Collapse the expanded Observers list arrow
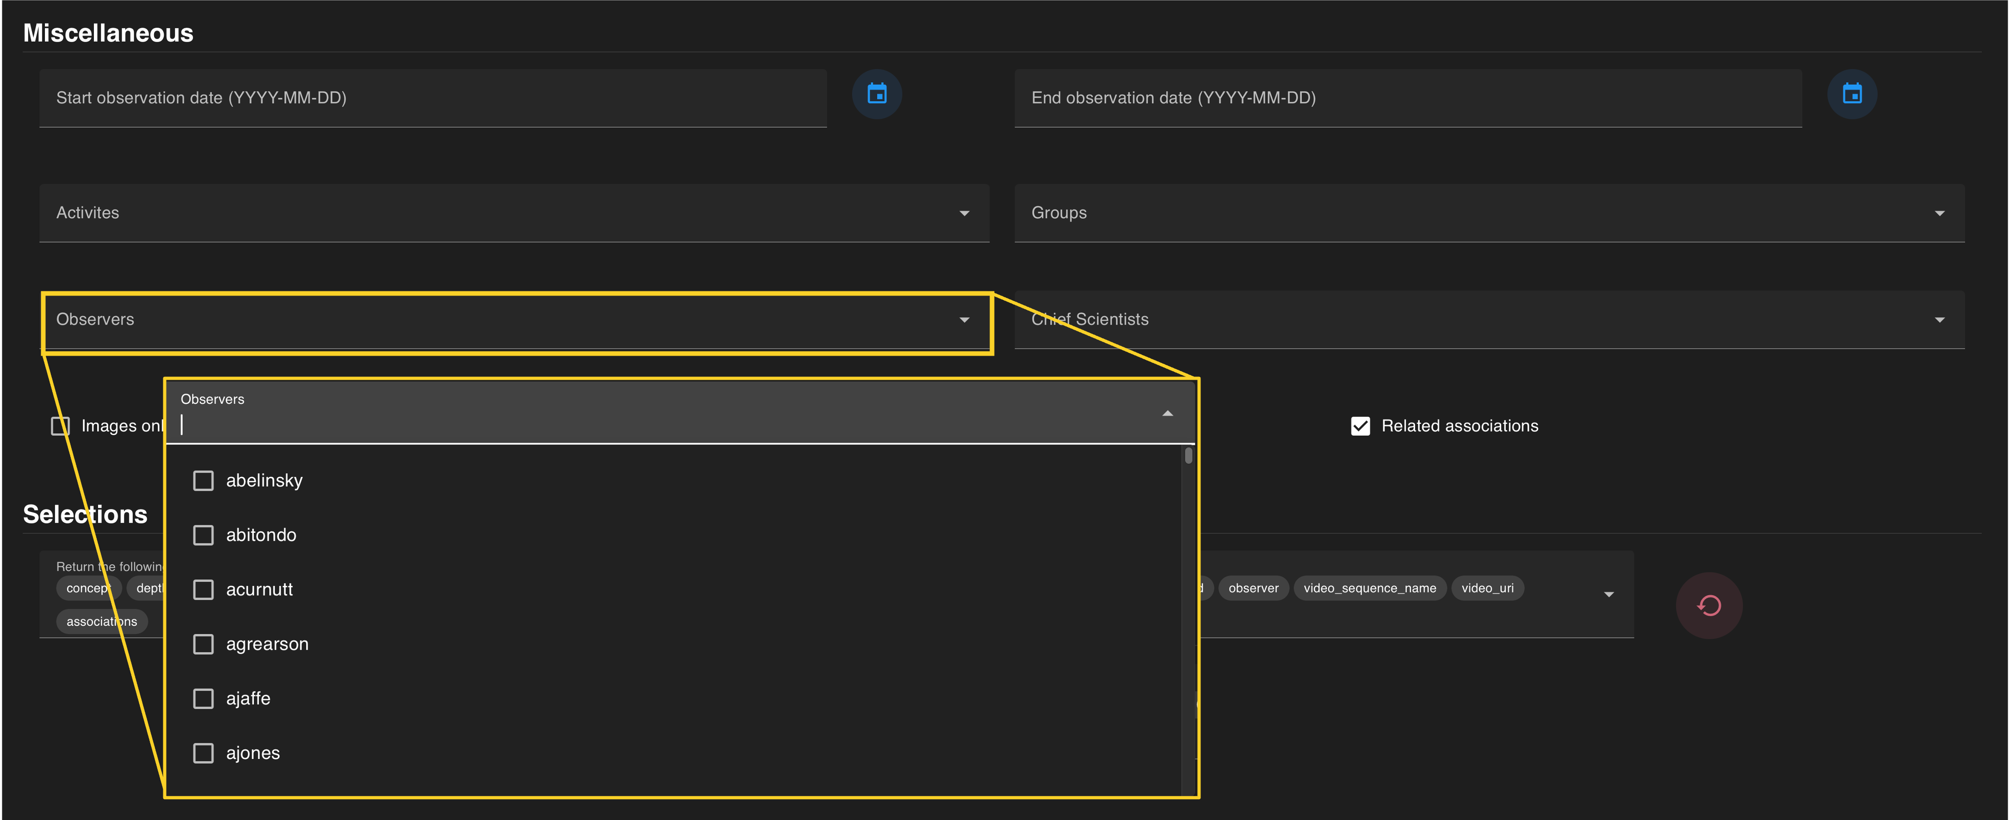Viewport: 2010px width, 820px height. [x=1167, y=413]
